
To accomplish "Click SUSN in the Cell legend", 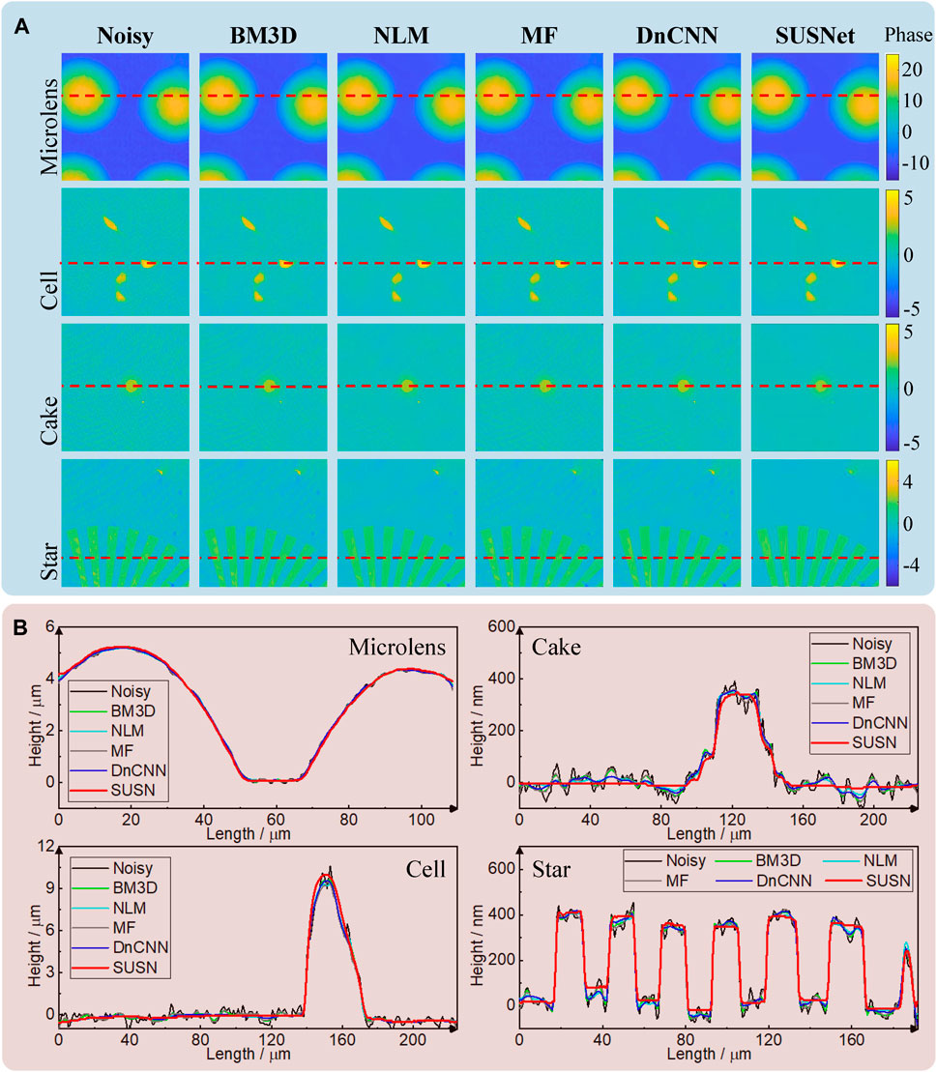I will (x=134, y=968).
